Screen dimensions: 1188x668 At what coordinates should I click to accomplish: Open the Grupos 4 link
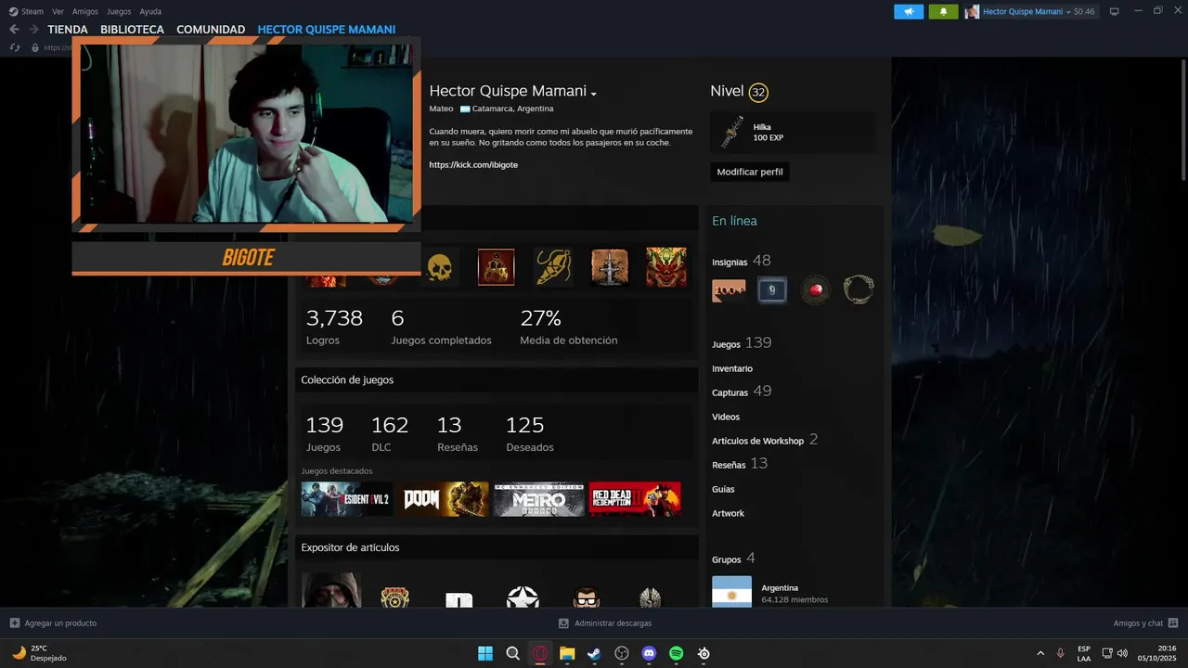(x=733, y=559)
